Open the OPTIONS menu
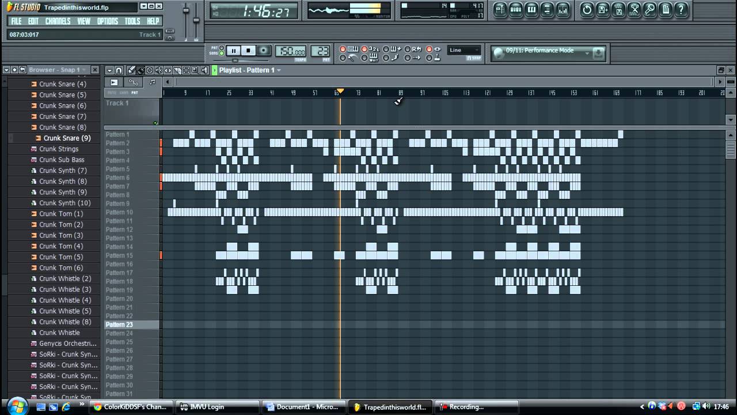The image size is (737, 415). pos(107,21)
